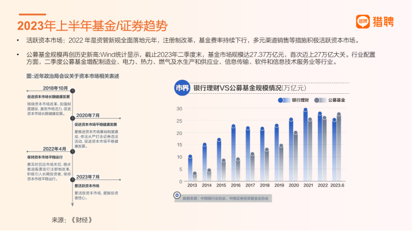The image size is (412, 231).
Task: Click the 来源:《财经》 source text
Action: [x=72, y=220]
